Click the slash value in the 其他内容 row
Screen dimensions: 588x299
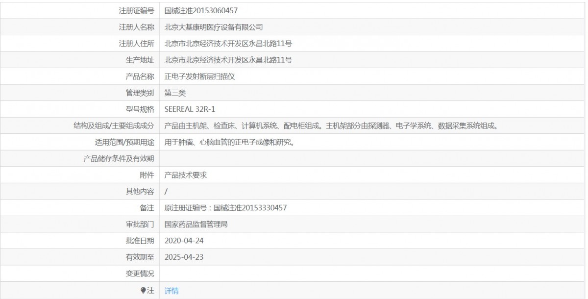pos(166,192)
